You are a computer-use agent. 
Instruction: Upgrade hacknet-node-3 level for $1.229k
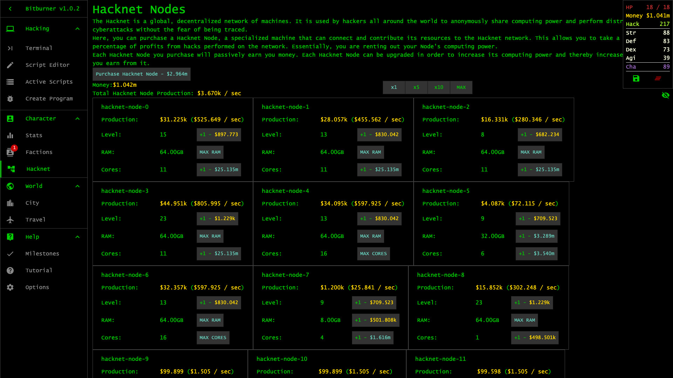(x=217, y=218)
